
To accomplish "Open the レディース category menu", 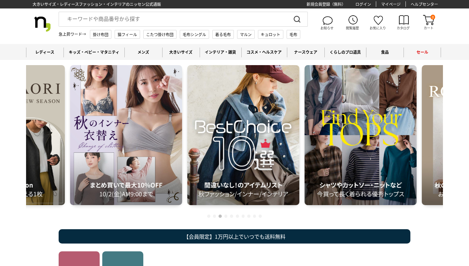I will tap(45, 52).
